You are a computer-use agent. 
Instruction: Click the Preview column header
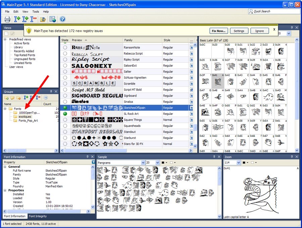pos(97,40)
